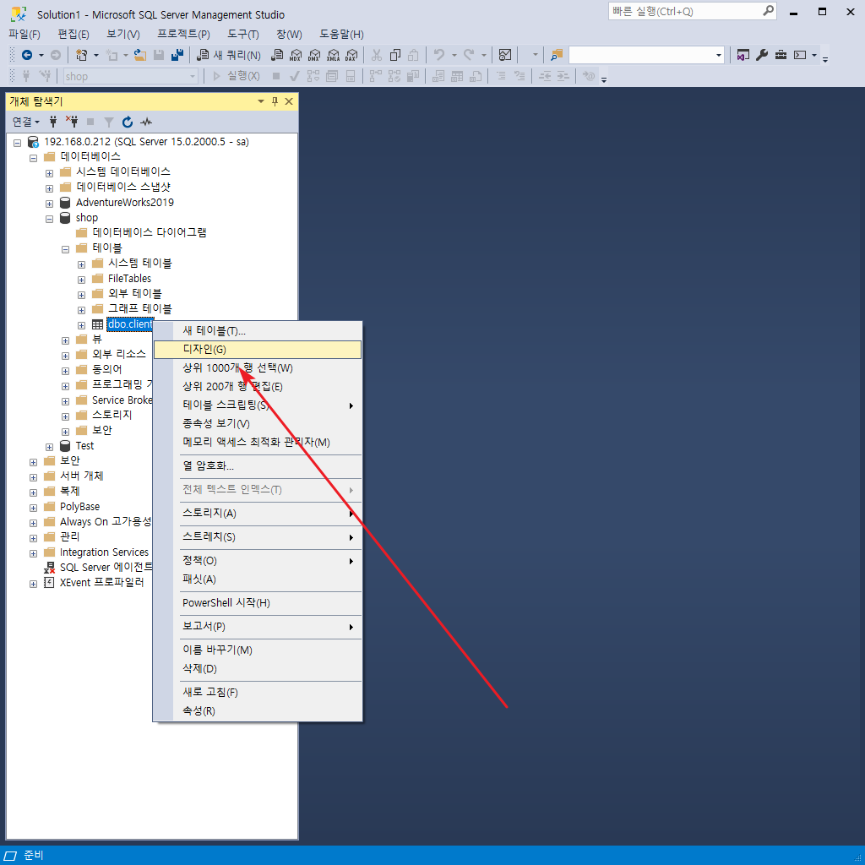Screen dimensions: 865x865
Task: Open the 도구(T) menu
Action: point(243,34)
